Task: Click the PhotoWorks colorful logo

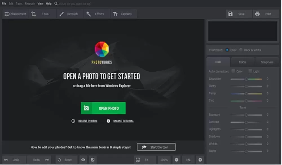Action: click(102, 49)
